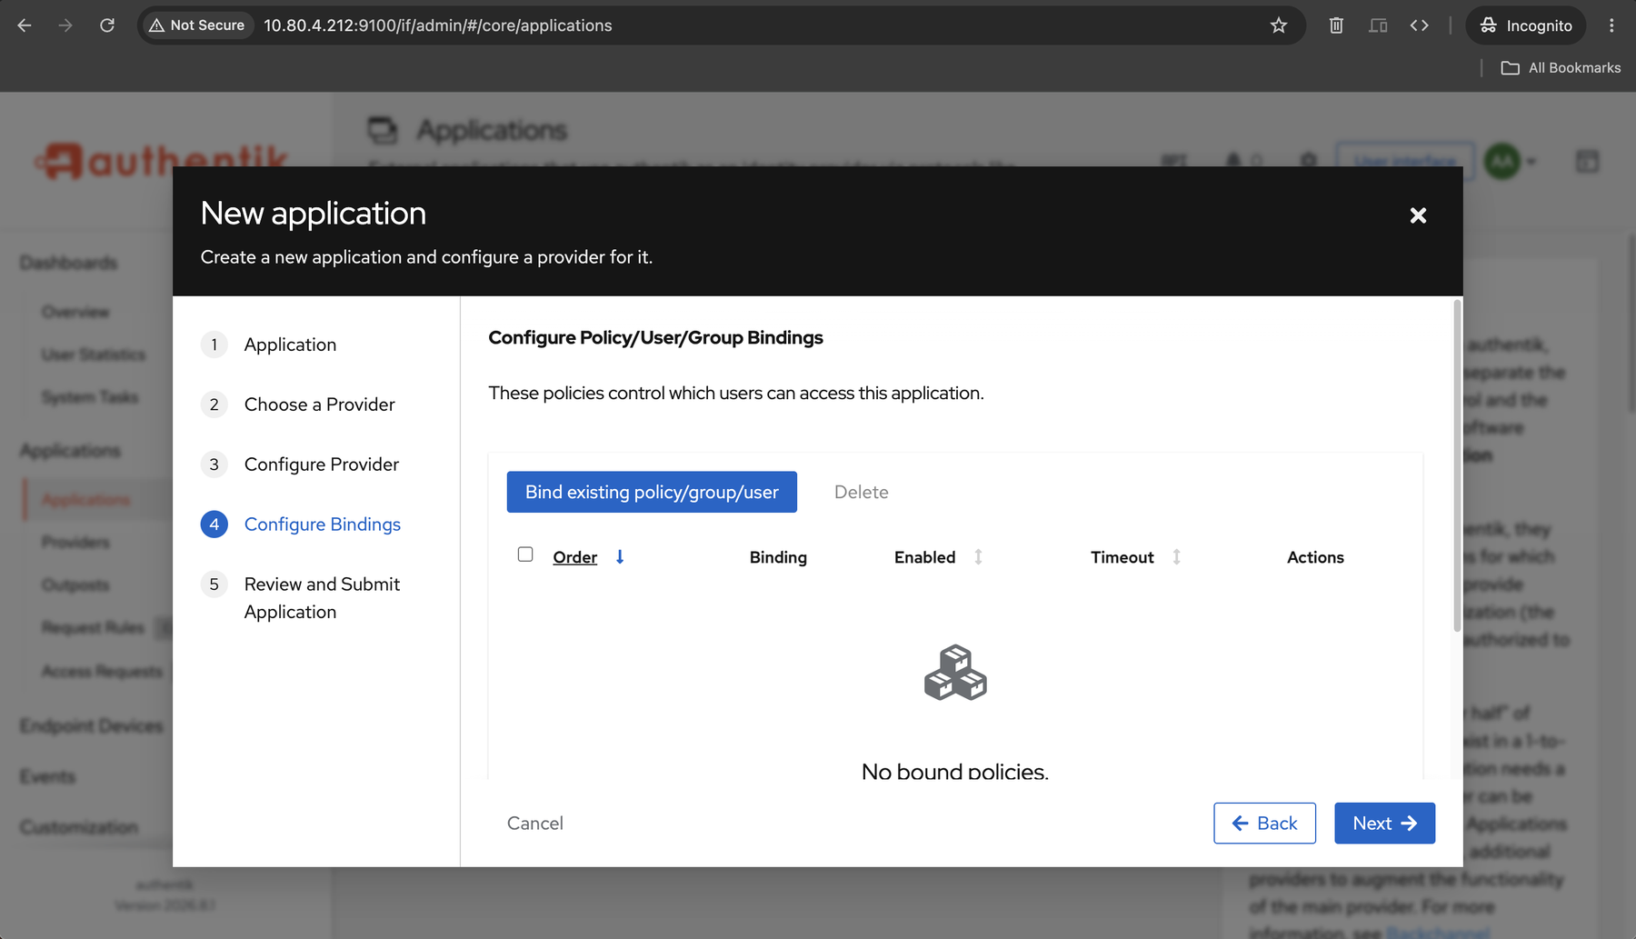Click Configure Policy/User/Group Bindings heading
Image resolution: width=1636 pixels, height=939 pixels.
point(655,337)
